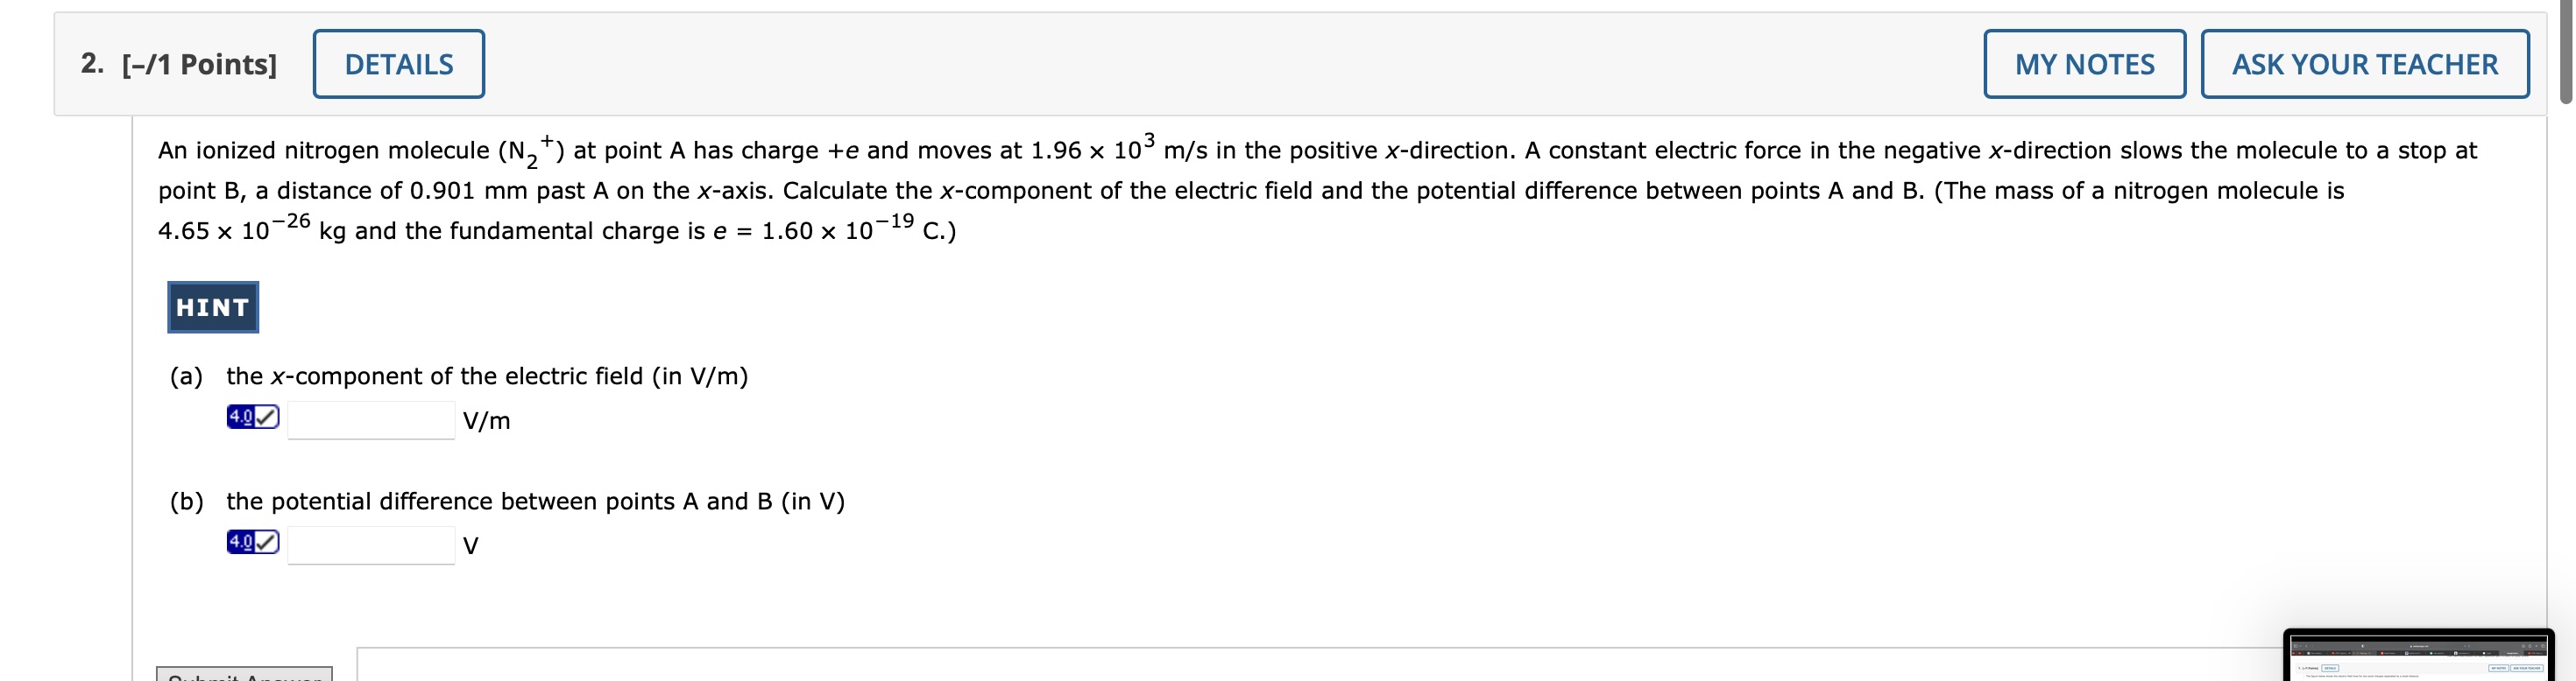Click ASK YOUR TEACHER
Viewport: 2576px width, 681px height.
[2364, 64]
